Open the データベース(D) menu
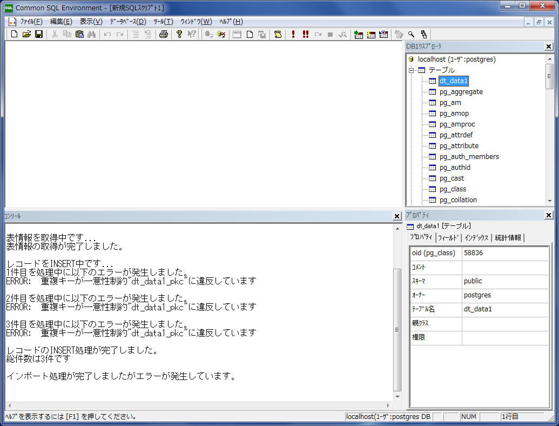The image size is (559, 426). click(128, 22)
